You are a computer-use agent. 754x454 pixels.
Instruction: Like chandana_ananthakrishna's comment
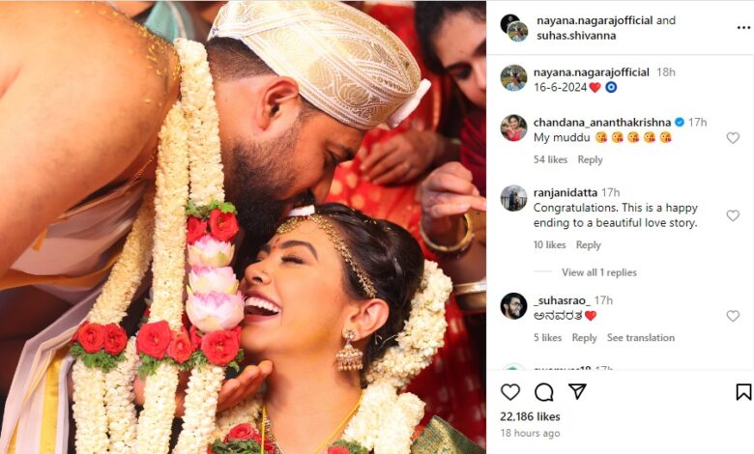[x=733, y=138]
